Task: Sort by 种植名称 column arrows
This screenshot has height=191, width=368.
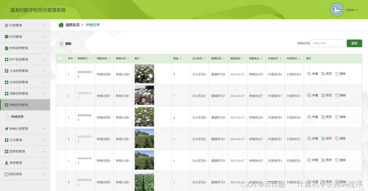Action: 109,59
